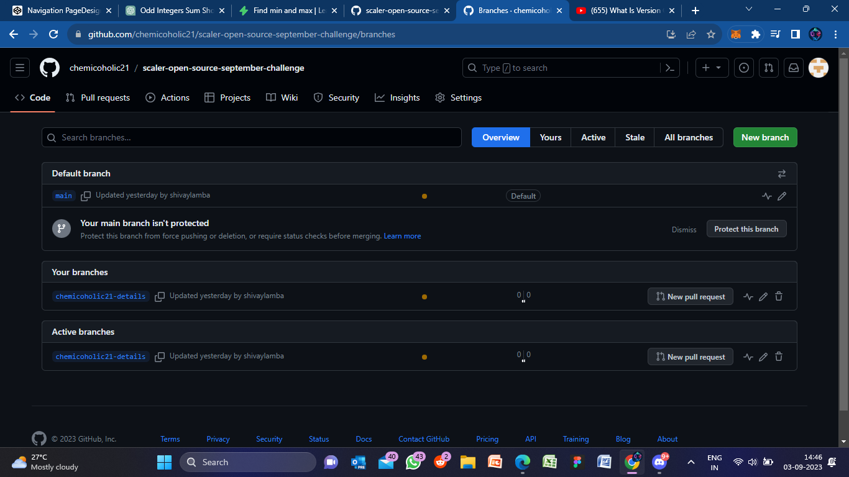Open the command palette icon in search bar
The image size is (849, 477).
click(x=670, y=68)
